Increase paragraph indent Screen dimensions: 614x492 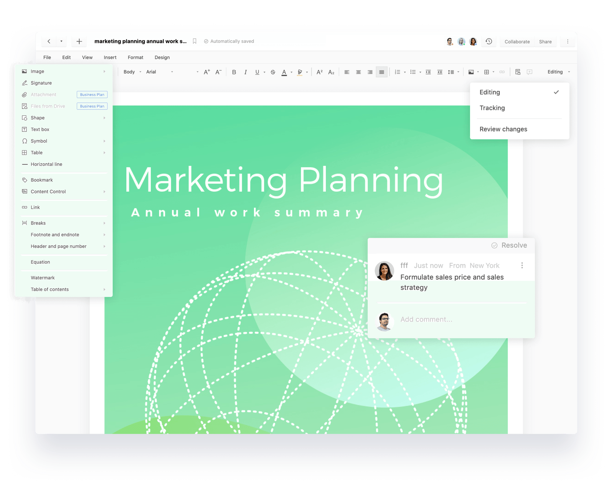(428, 72)
